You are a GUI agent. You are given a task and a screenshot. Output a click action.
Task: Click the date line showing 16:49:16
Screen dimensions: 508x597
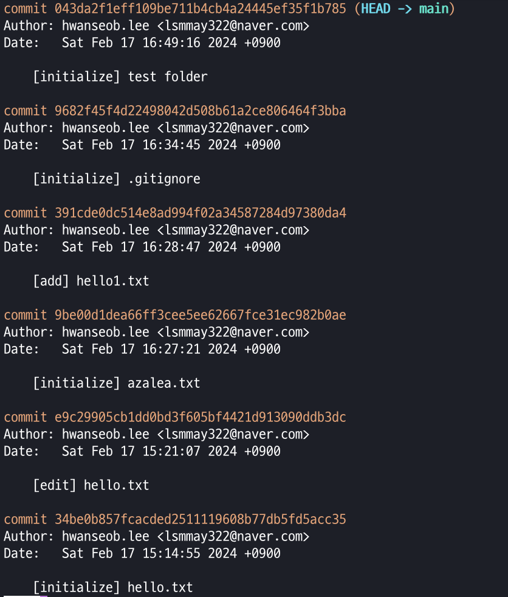click(142, 43)
